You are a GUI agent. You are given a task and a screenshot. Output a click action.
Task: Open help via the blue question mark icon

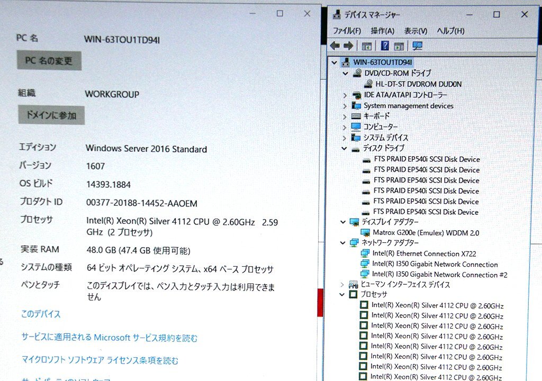pyautogui.click(x=385, y=46)
